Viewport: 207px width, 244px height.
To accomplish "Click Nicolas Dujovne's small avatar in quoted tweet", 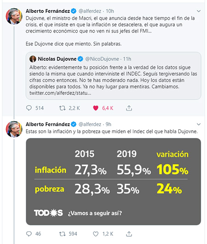I will pos(33,59).
